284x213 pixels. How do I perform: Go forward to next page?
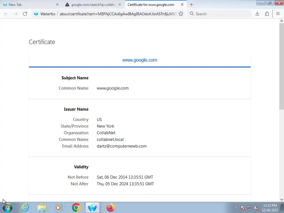click(16, 14)
